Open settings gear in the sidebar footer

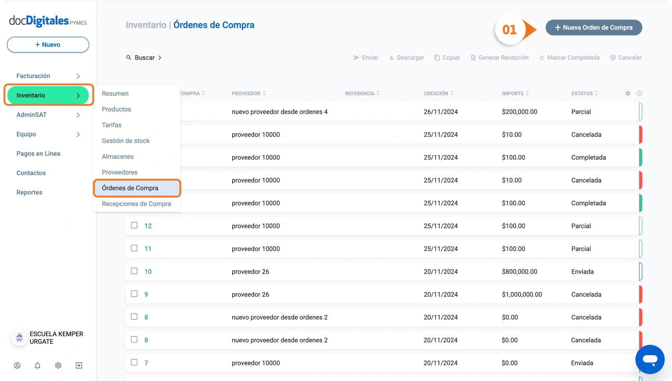(x=58, y=365)
